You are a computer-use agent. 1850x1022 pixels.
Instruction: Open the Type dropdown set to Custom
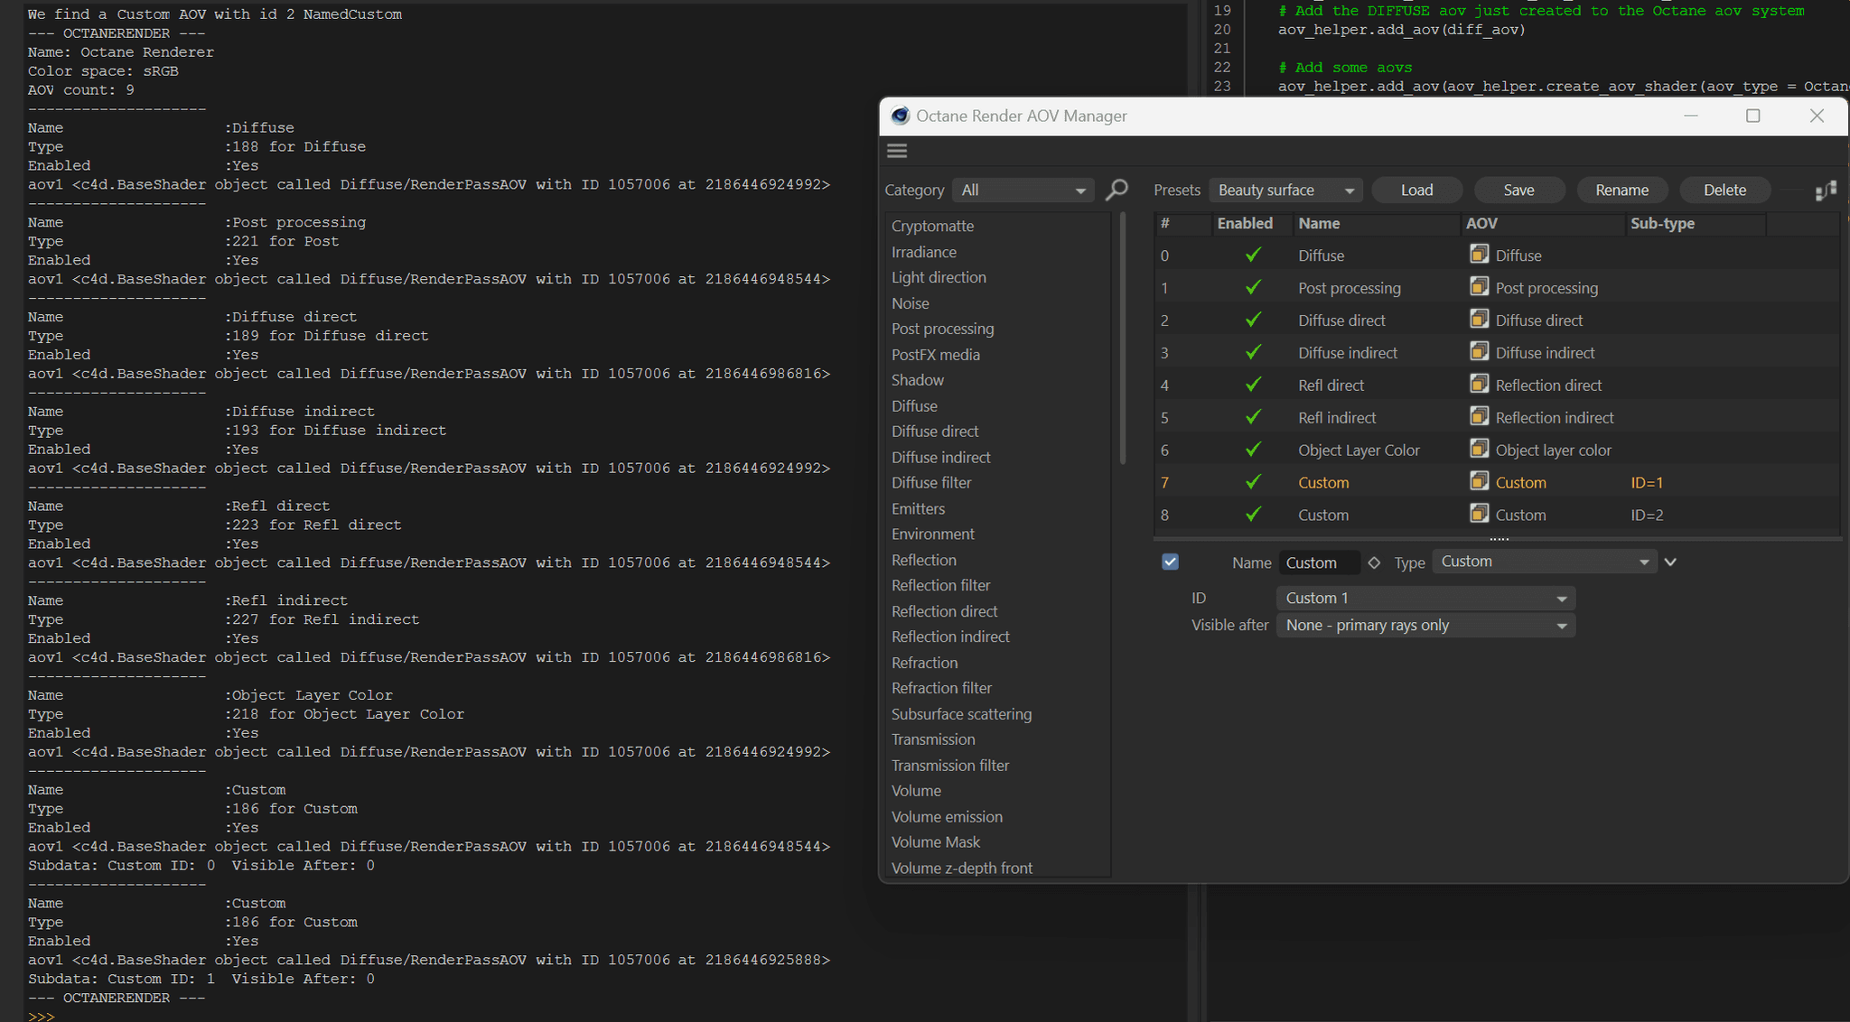(x=1544, y=562)
